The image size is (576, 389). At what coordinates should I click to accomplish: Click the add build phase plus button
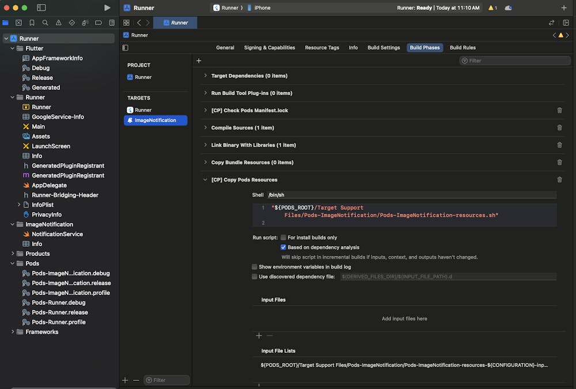199,61
